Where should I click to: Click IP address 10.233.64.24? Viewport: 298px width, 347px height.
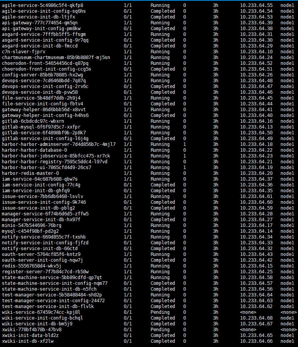point(256,57)
